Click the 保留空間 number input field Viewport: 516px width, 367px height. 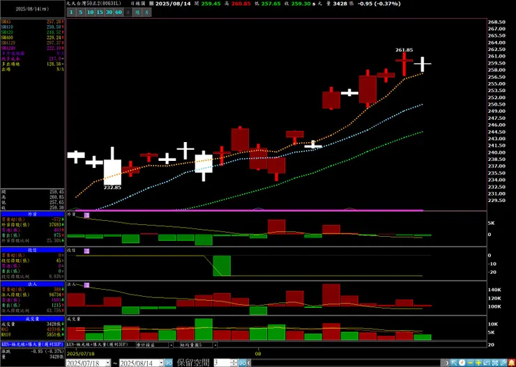[222, 363]
